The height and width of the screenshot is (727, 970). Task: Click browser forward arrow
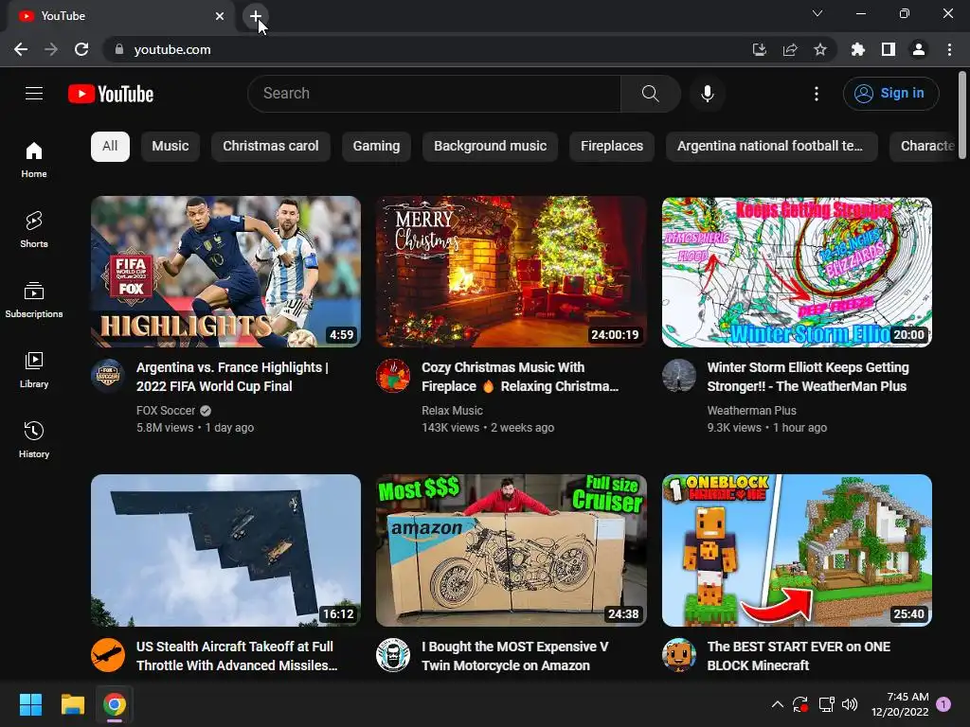point(51,49)
